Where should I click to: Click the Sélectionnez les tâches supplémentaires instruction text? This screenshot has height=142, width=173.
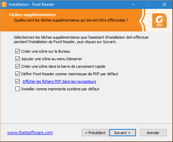click(x=81, y=39)
